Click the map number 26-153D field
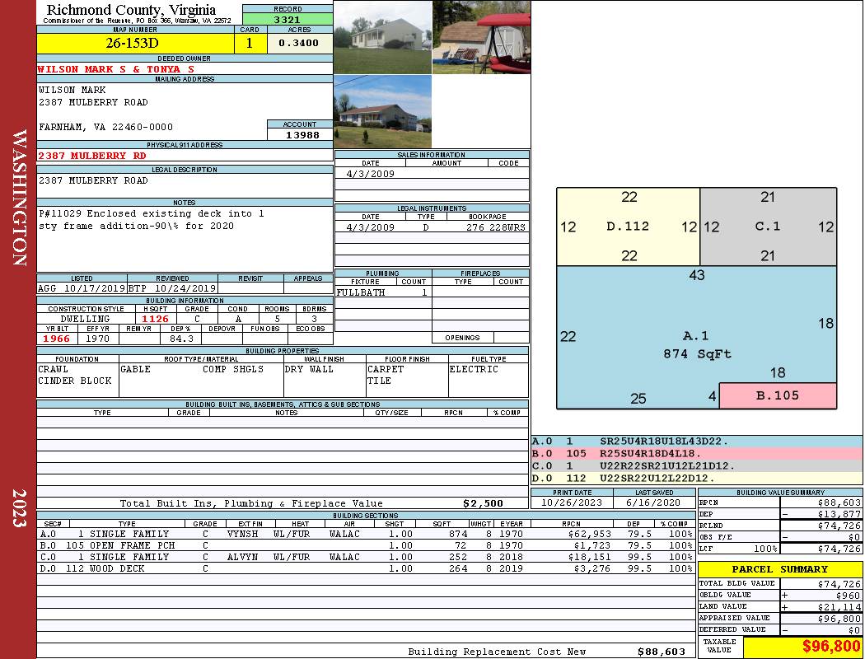865x659 pixels. pos(135,44)
